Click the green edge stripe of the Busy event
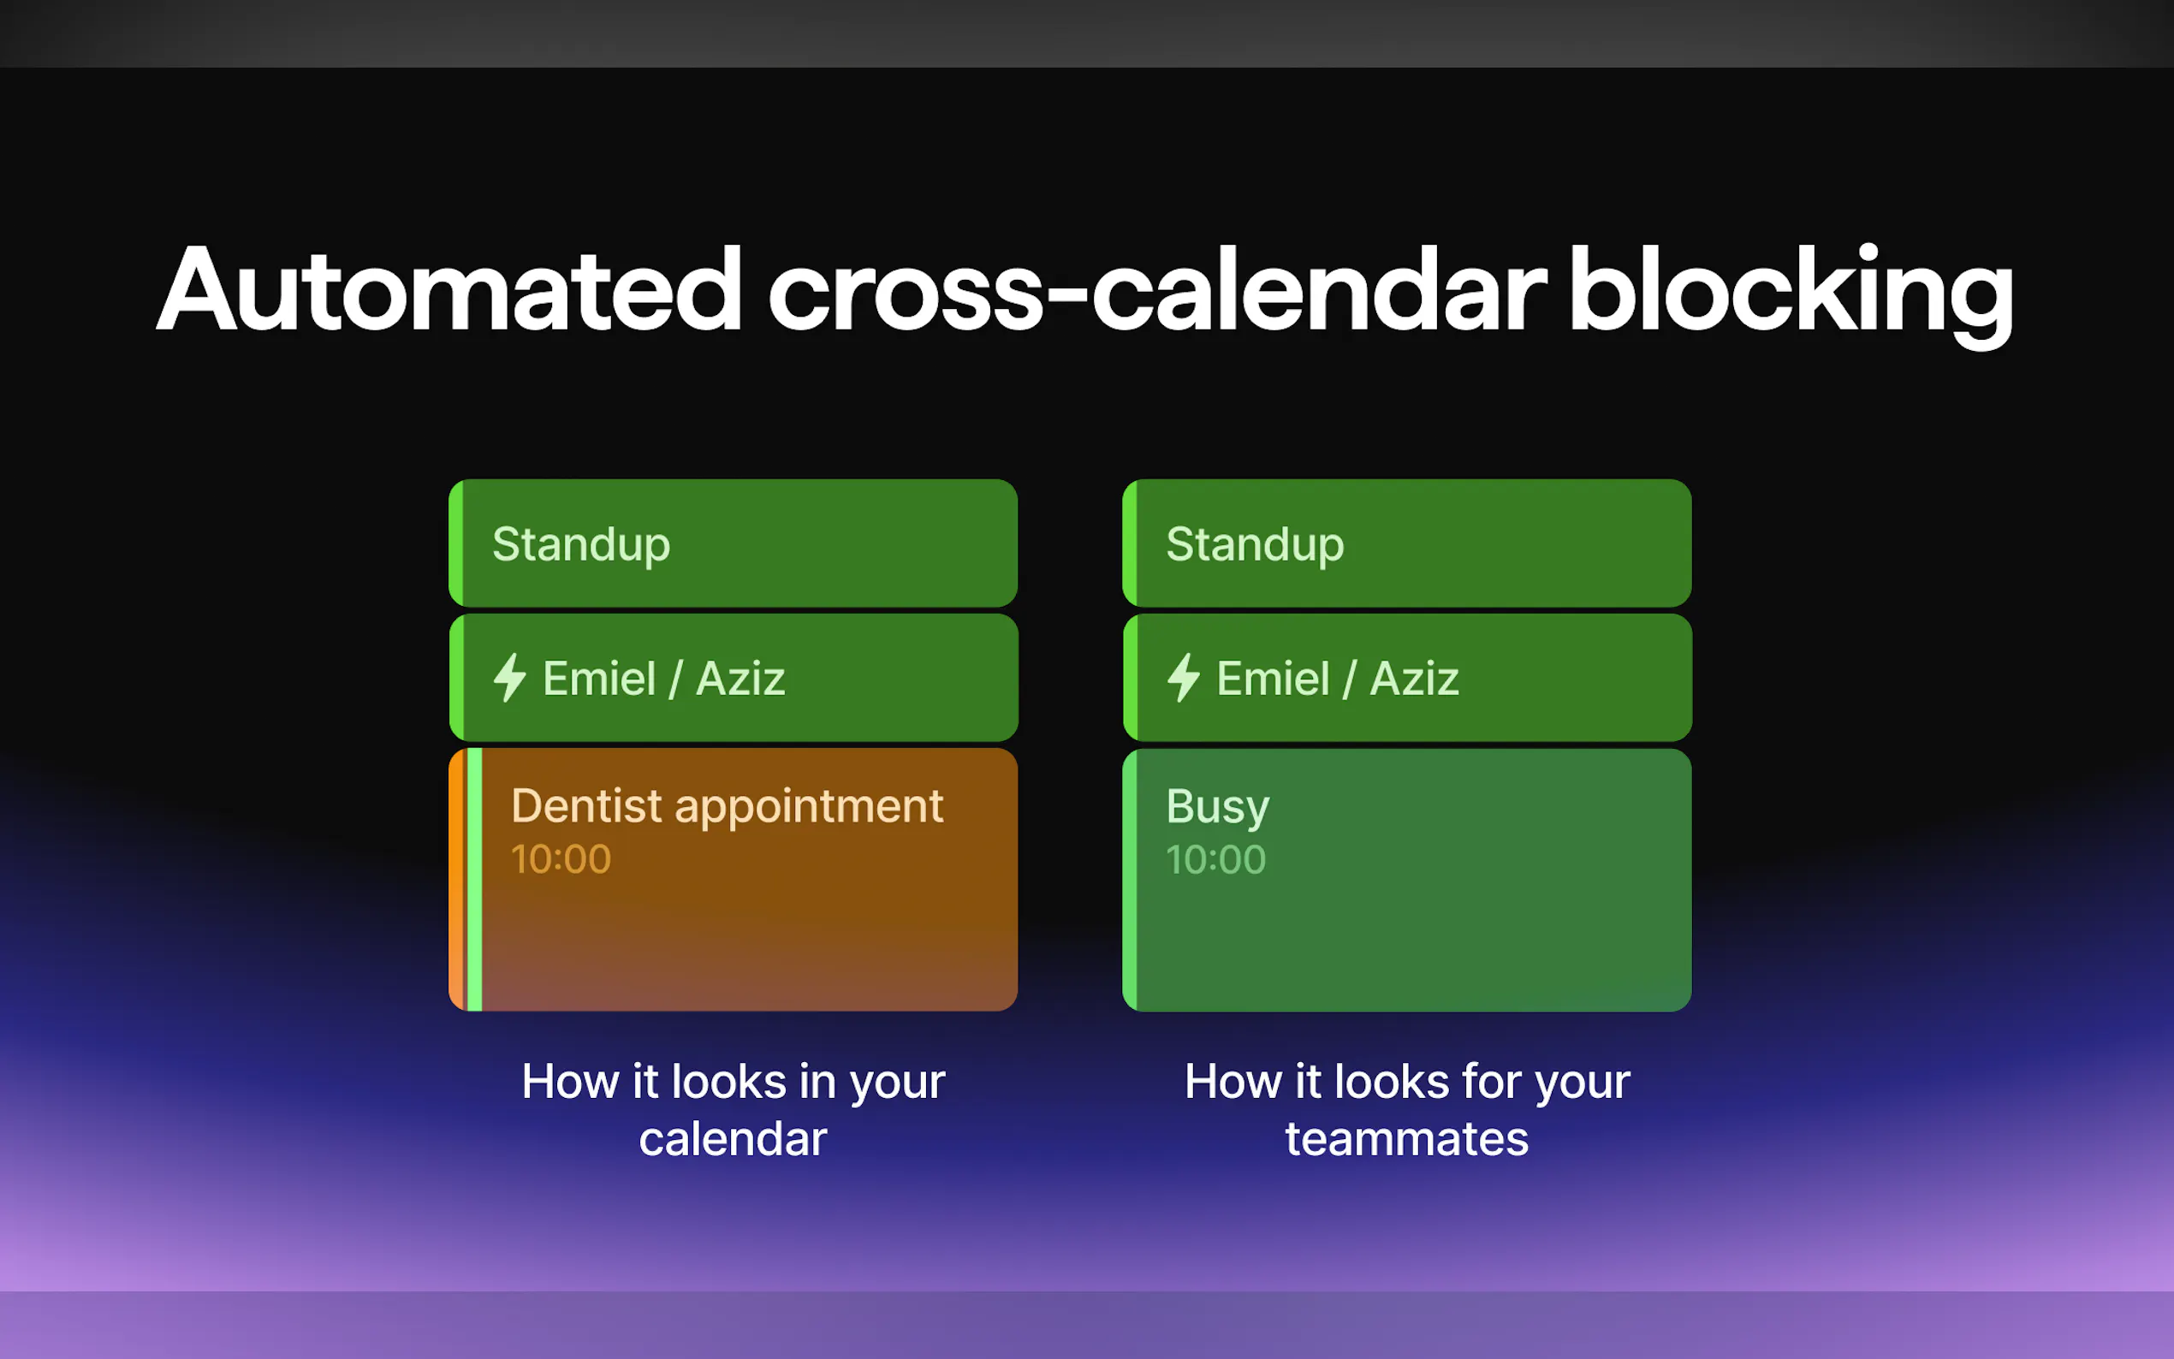Viewport: 2174px width, 1359px height. click(1130, 879)
